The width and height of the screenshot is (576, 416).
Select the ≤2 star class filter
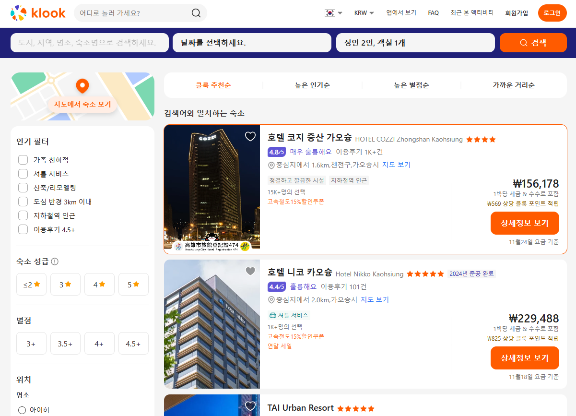tap(32, 284)
